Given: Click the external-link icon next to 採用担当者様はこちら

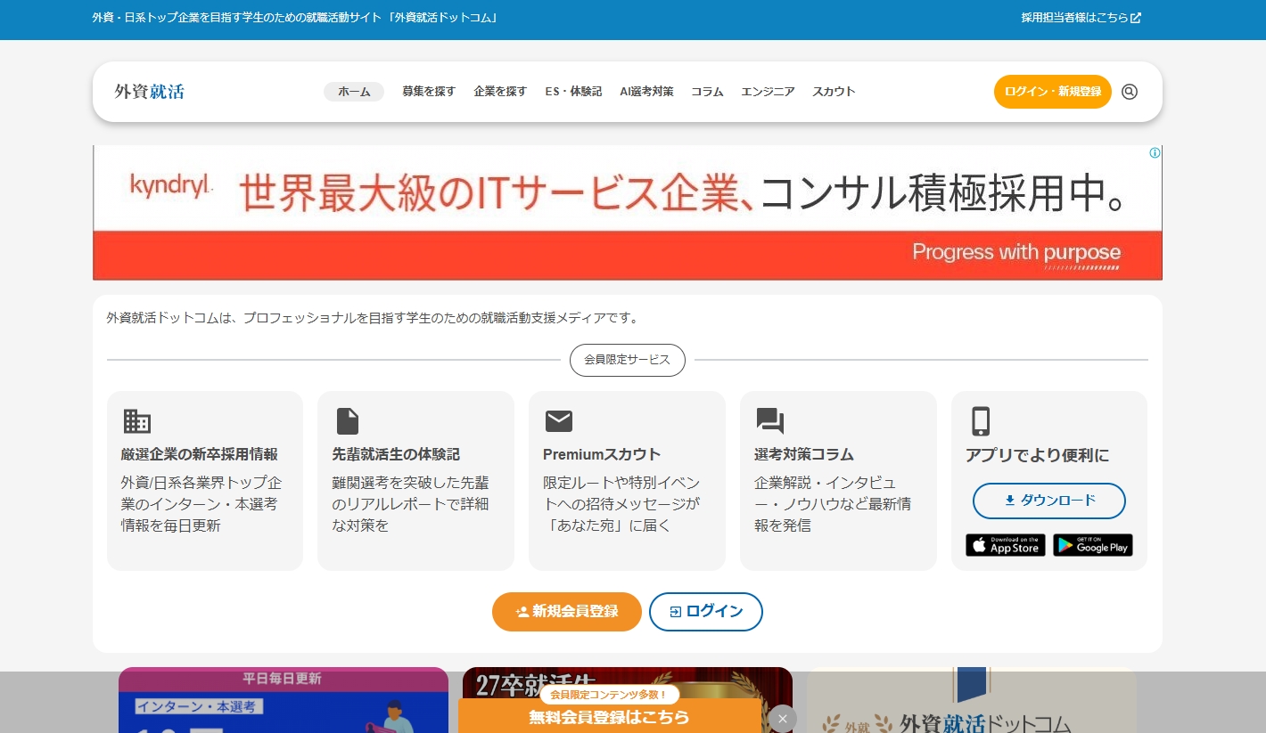Looking at the screenshot, I should click(1137, 16).
